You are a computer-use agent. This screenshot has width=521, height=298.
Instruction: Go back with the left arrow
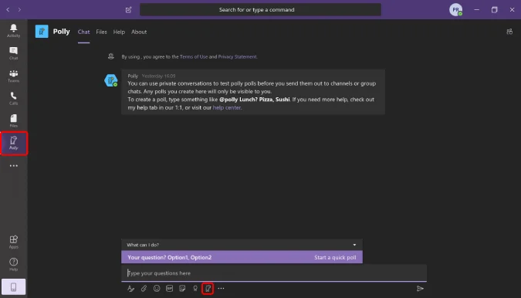(8, 9)
